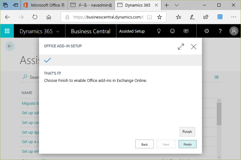
Task: Open the user account avatar
Action: tap(234, 31)
